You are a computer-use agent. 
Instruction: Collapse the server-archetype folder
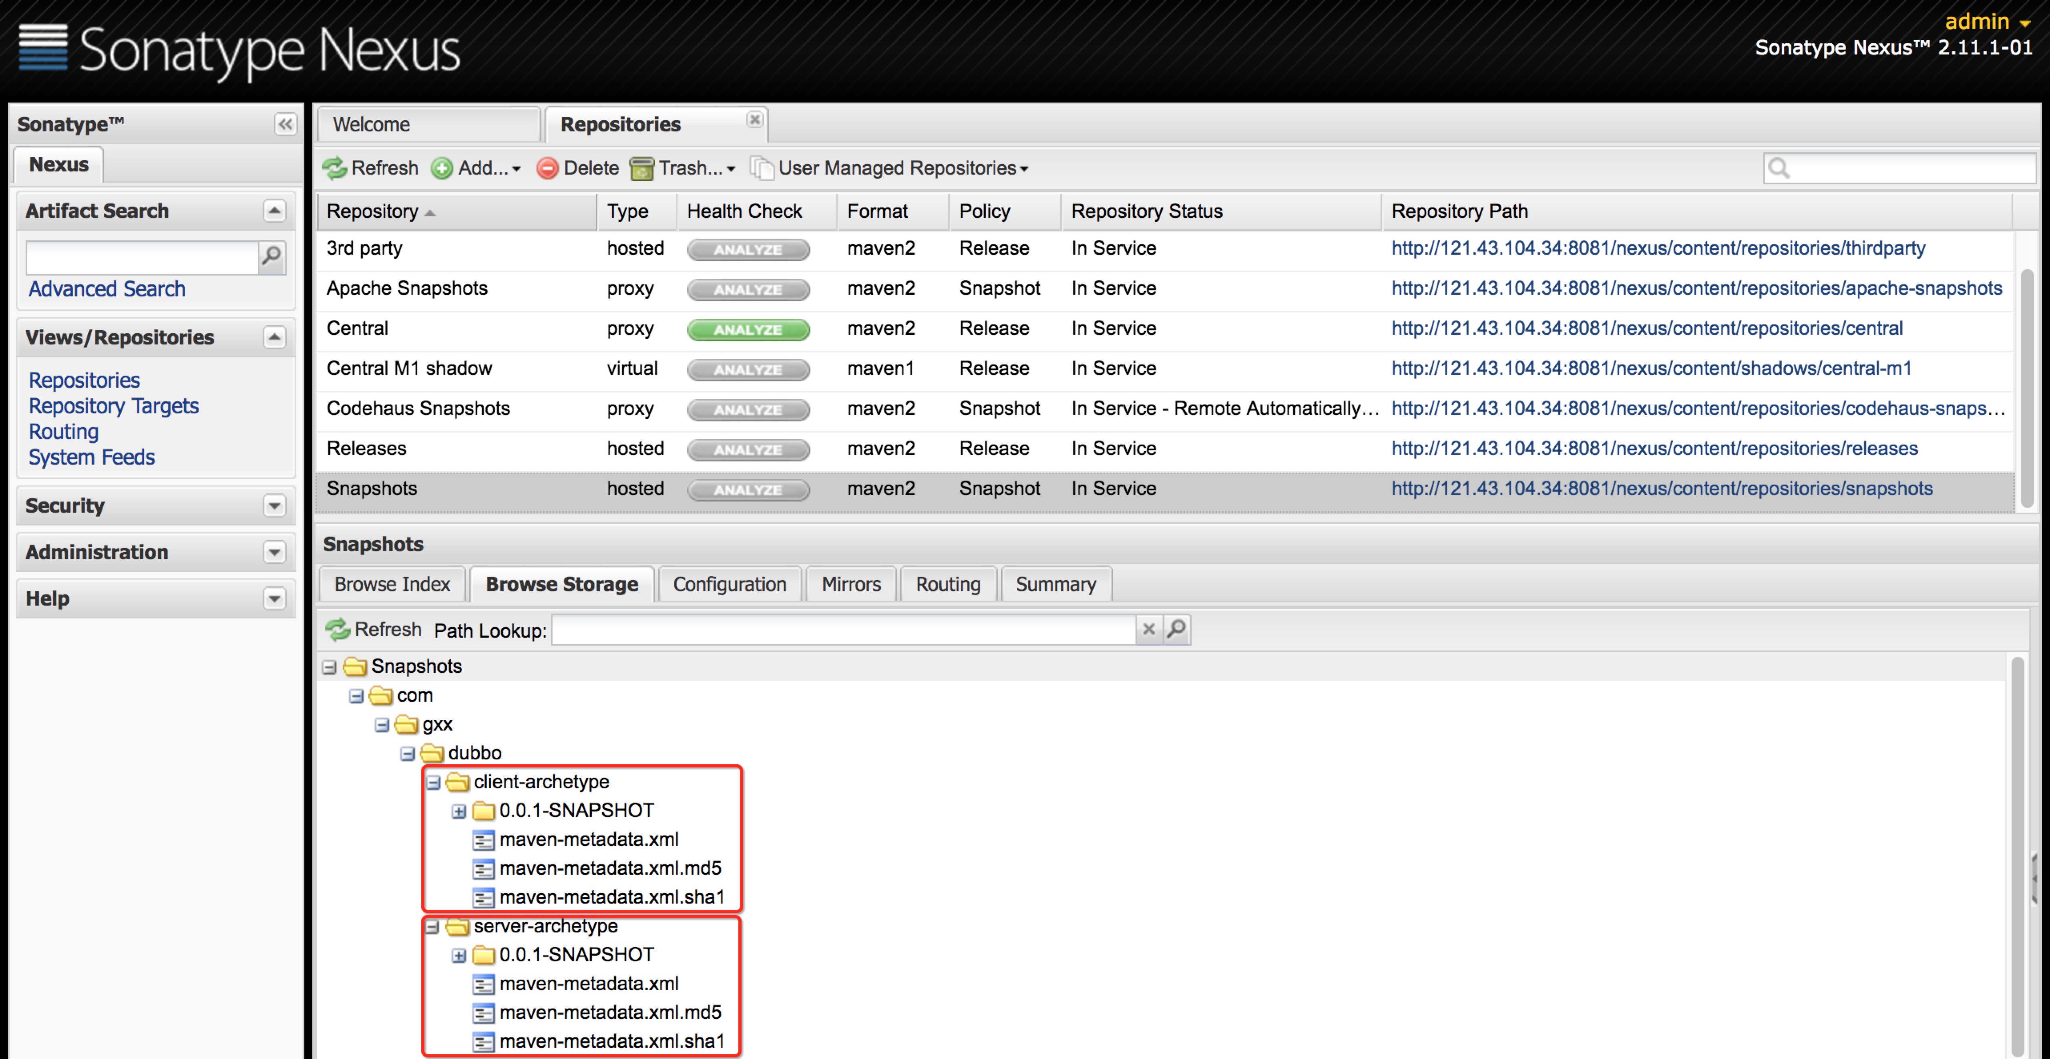click(x=433, y=927)
